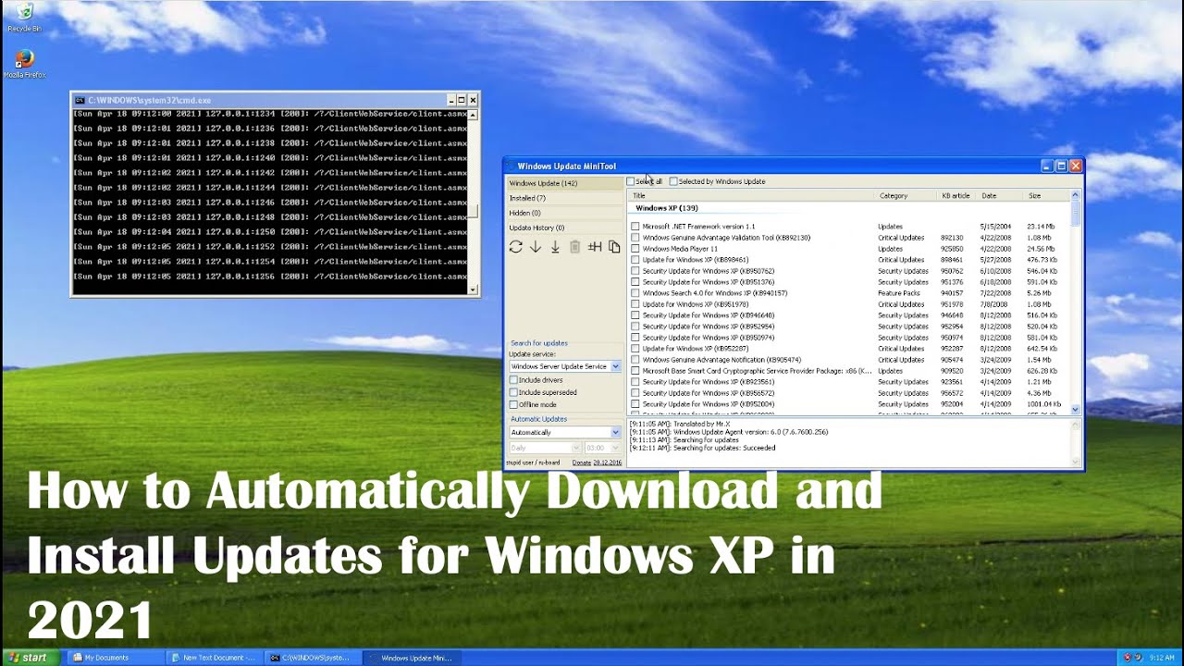This screenshot has width=1184, height=666.
Task: Click the 'Searching for updates: Succeeded' log line
Action: [703, 448]
